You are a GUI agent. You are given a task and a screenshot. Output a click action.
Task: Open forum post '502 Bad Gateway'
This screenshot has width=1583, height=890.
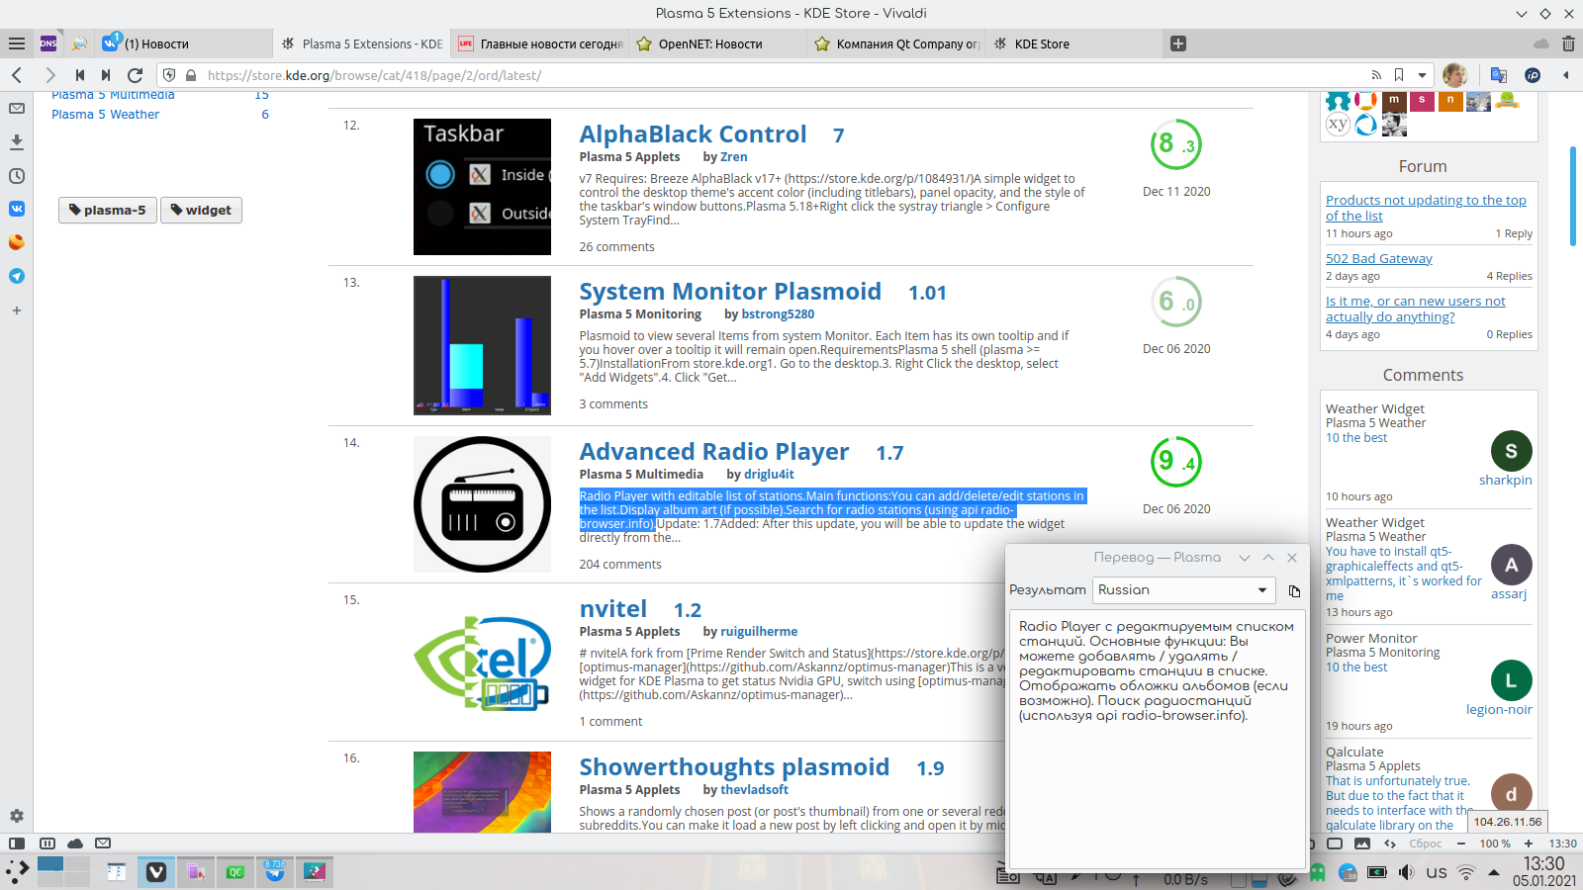1379,259
